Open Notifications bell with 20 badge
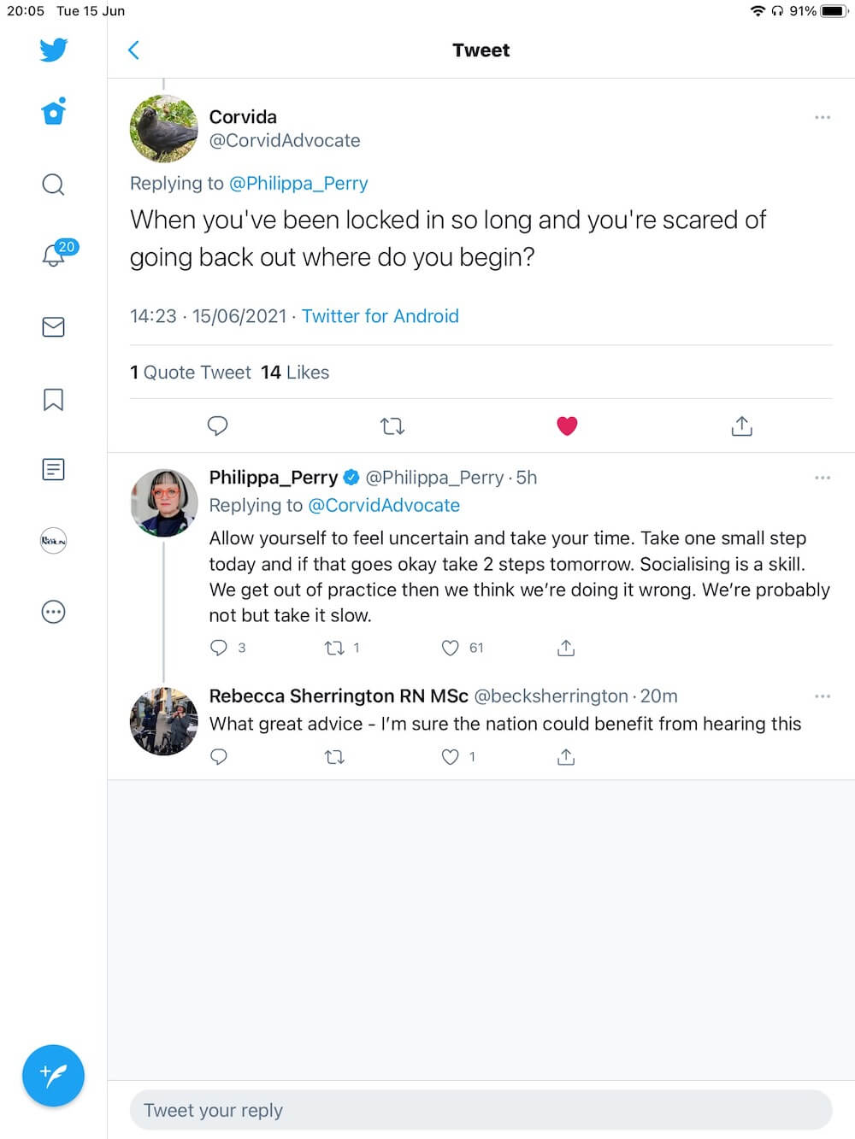The height and width of the screenshot is (1139, 855). pyautogui.click(x=54, y=255)
